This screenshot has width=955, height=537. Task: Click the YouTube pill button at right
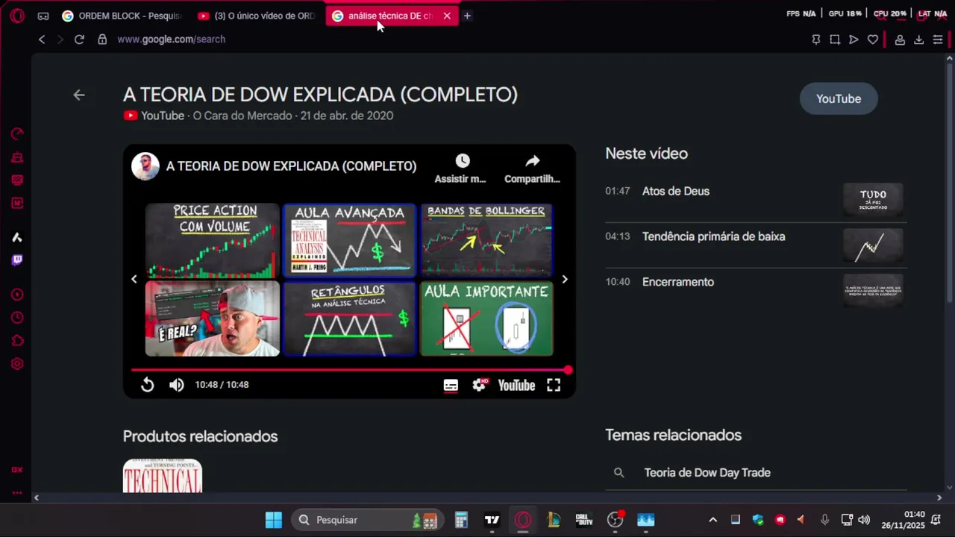(x=839, y=98)
